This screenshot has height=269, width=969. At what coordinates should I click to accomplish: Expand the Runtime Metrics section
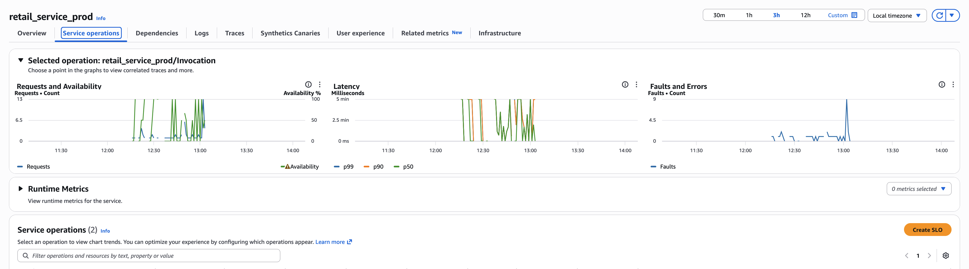21,188
